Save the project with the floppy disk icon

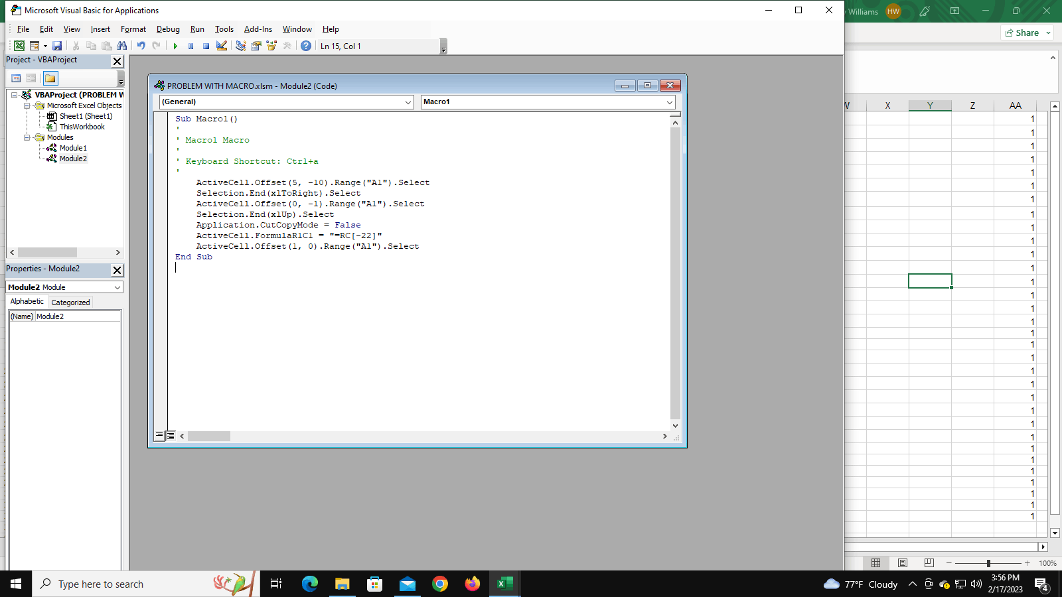[x=57, y=46]
